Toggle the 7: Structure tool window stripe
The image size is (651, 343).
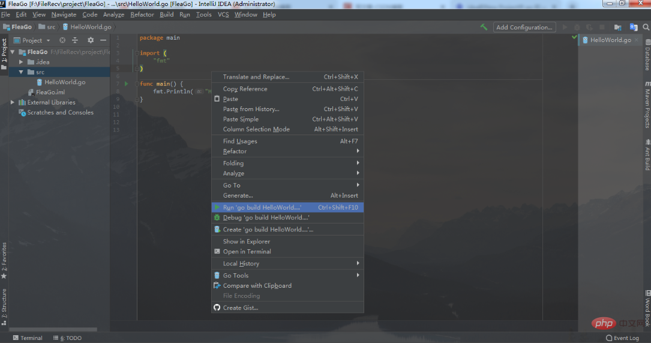tap(4, 307)
